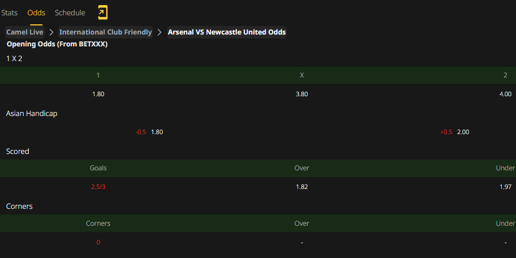Choose Under goals odds 1.97
Screen dimensions: 516x258
pos(505,187)
